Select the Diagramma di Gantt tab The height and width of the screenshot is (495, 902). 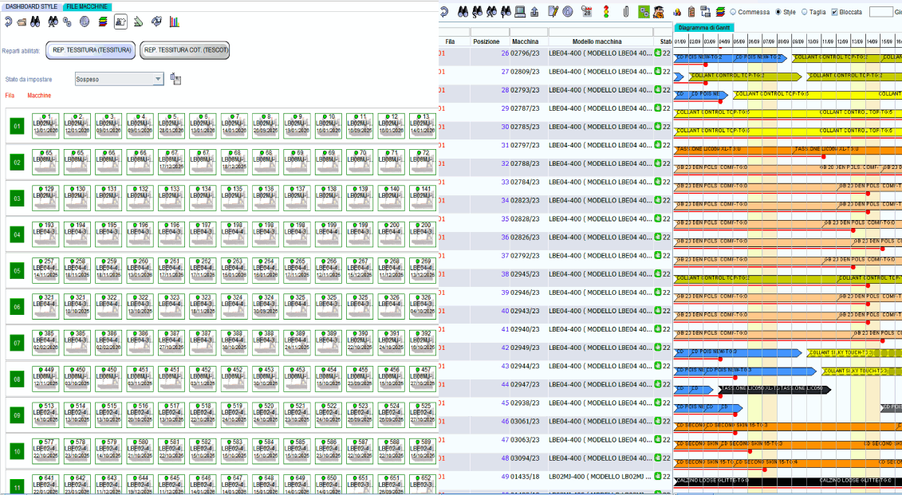click(703, 28)
